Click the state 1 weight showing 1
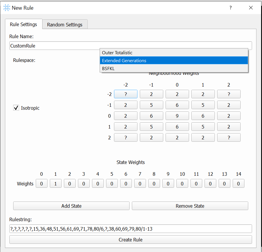Screen dimensions: 262x252 click(56, 184)
